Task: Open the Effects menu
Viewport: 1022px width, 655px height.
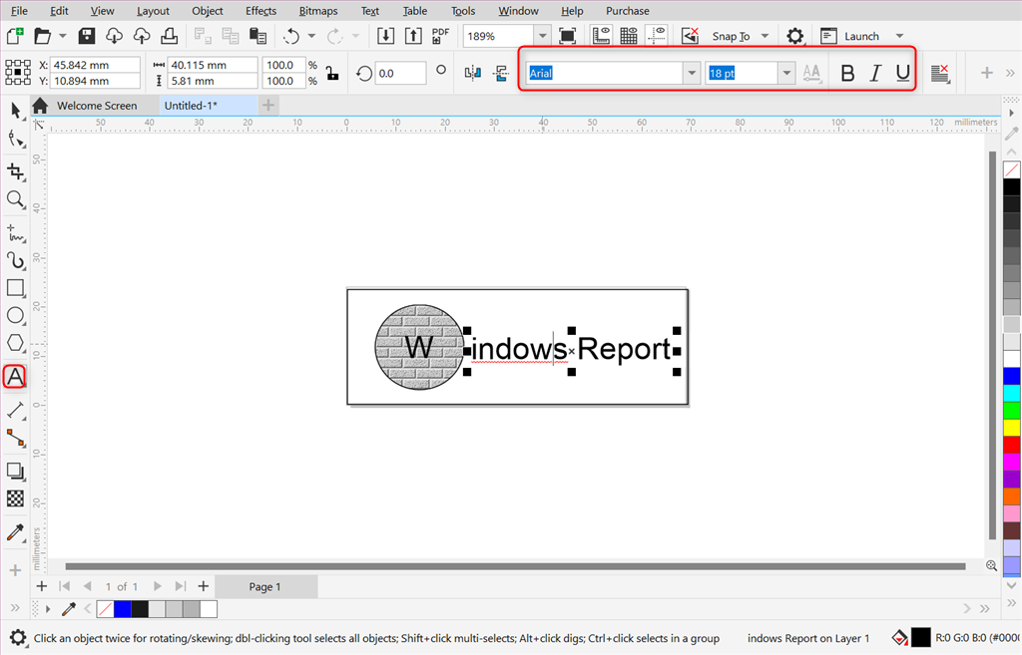Action: [x=260, y=11]
